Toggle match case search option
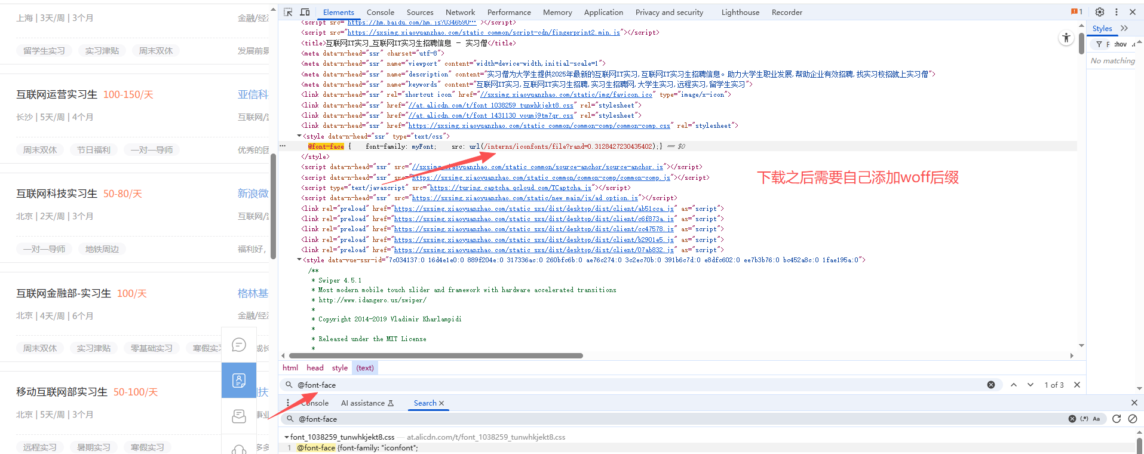 pos(1096,419)
